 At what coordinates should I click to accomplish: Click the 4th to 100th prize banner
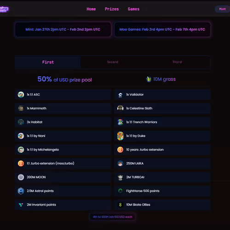[112, 217]
